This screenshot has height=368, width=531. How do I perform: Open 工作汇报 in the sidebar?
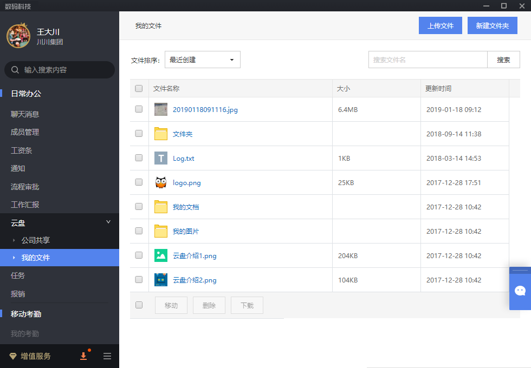click(x=25, y=205)
